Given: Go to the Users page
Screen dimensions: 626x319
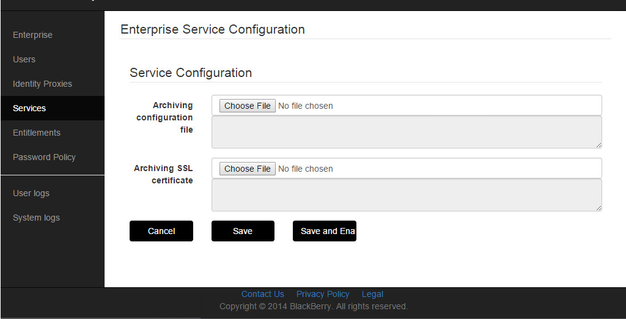Looking at the screenshot, I should (24, 59).
